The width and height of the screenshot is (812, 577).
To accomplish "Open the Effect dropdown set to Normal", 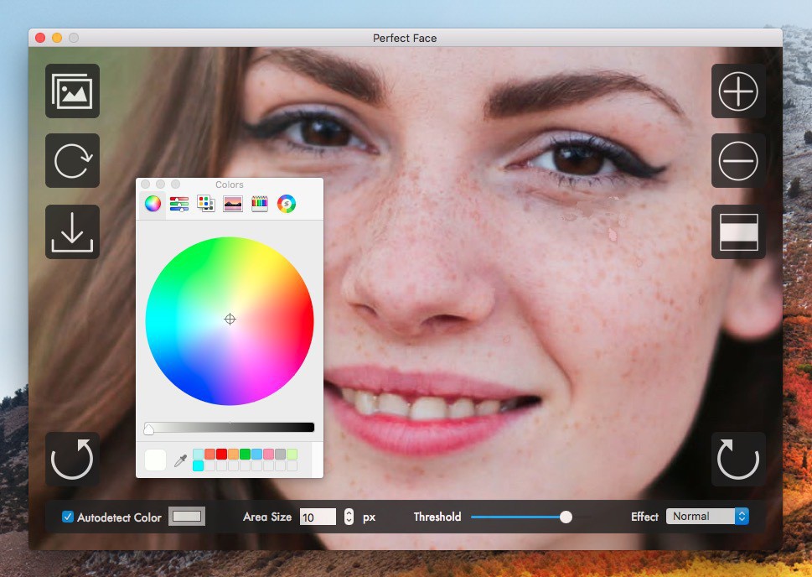I will coord(706,517).
